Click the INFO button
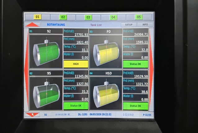 click(x=145, y=25)
